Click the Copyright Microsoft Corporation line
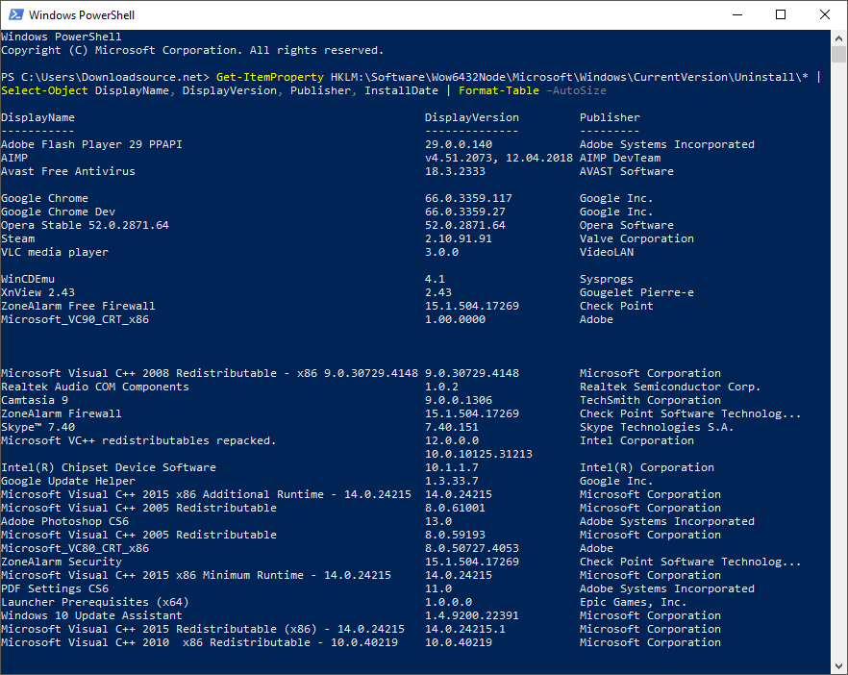 (x=192, y=50)
